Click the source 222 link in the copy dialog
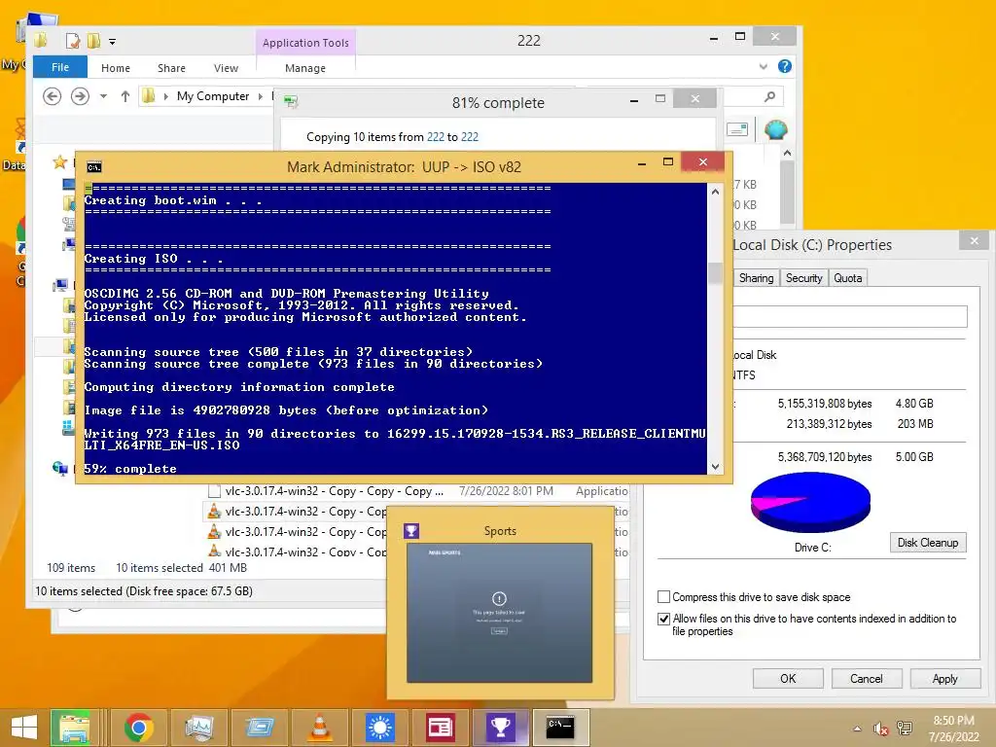Screen dimensions: 996x747 click(x=436, y=137)
